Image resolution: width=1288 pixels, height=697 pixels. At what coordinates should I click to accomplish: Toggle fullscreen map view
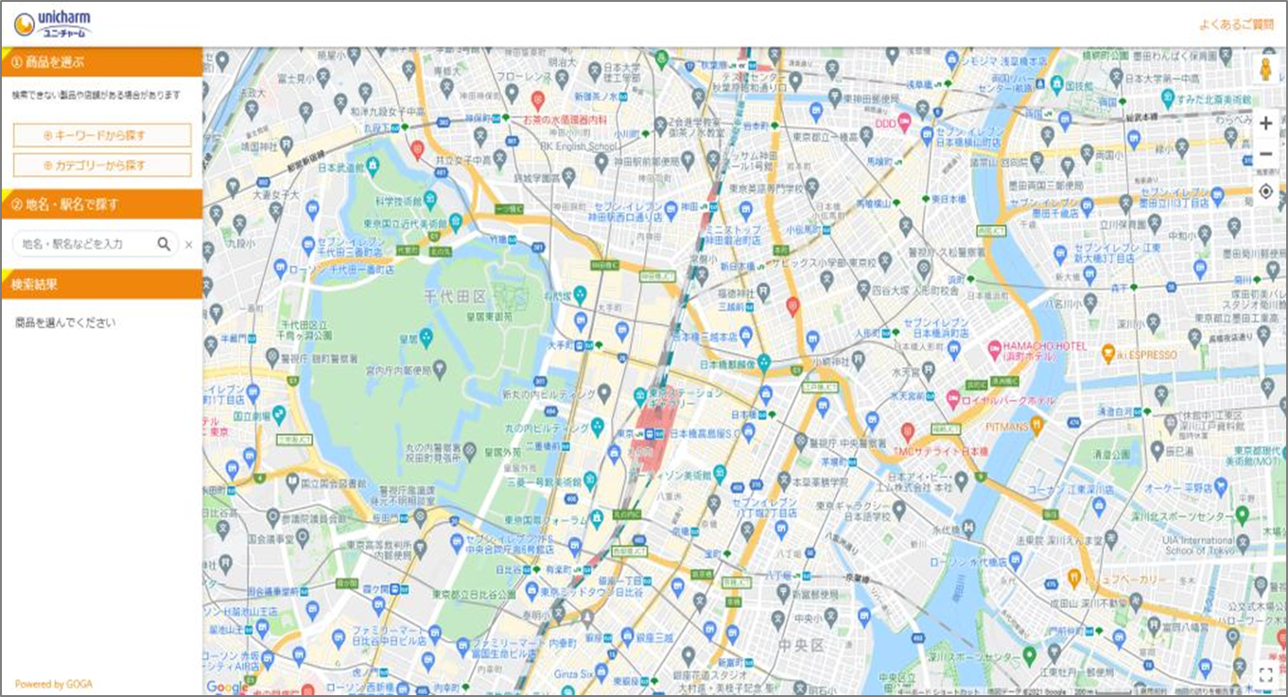point(1265,673)
